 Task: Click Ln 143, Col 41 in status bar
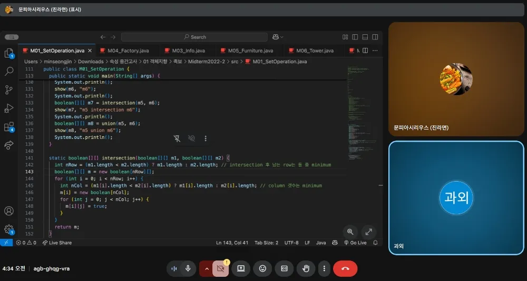point(232,243)
